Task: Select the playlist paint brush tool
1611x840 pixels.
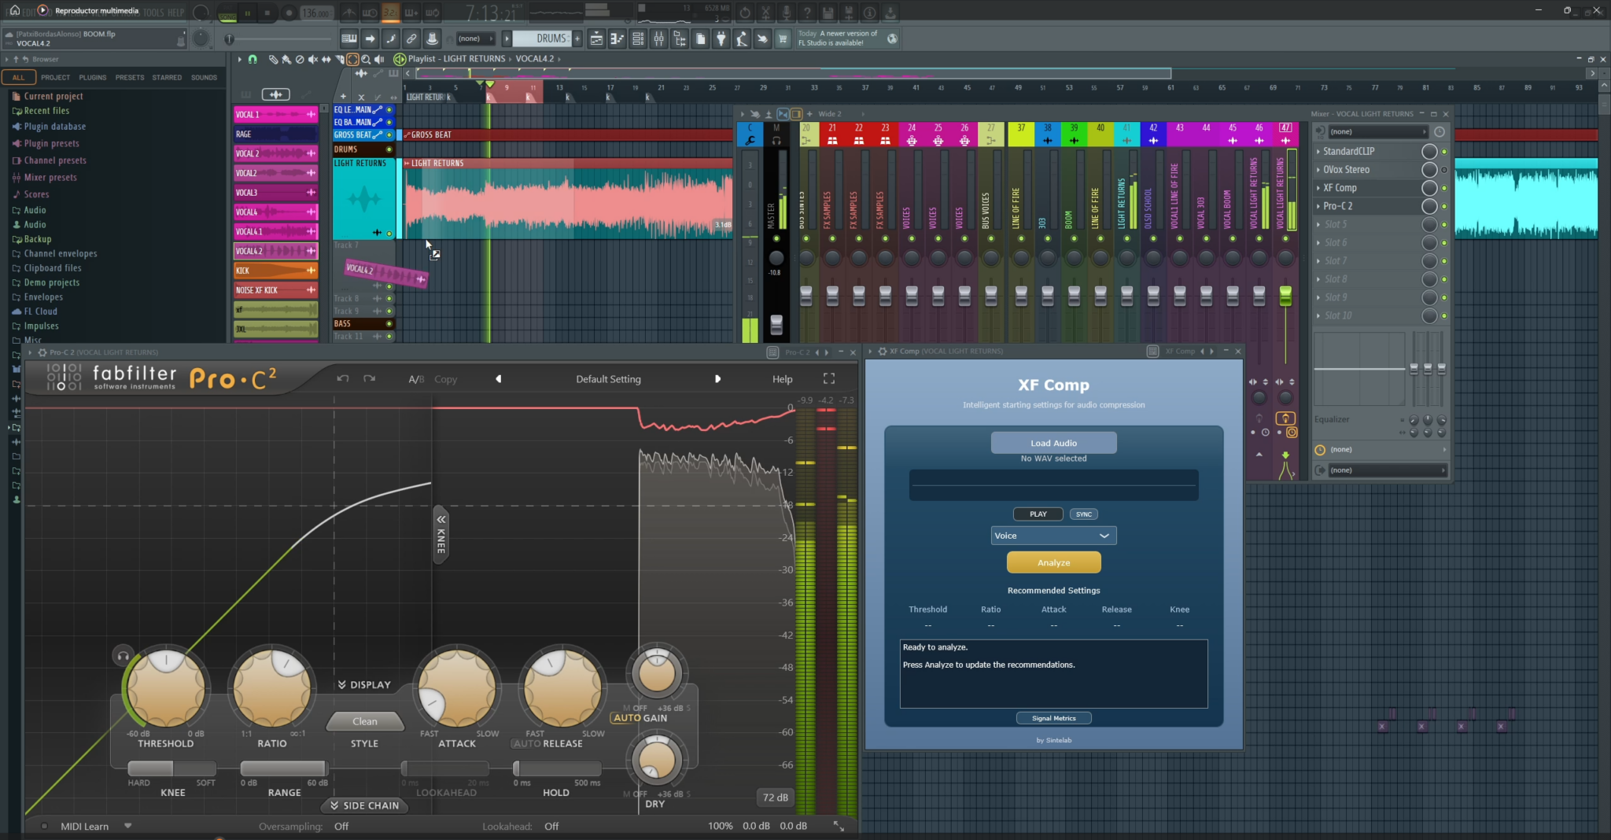Action: [286, 59]
